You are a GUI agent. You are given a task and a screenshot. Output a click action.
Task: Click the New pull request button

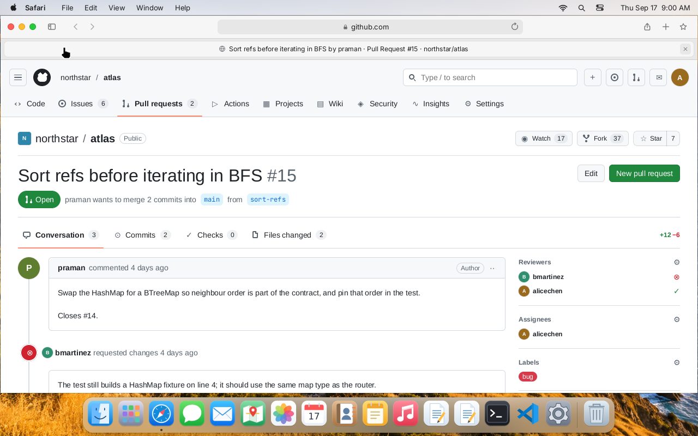click(645, 173)
